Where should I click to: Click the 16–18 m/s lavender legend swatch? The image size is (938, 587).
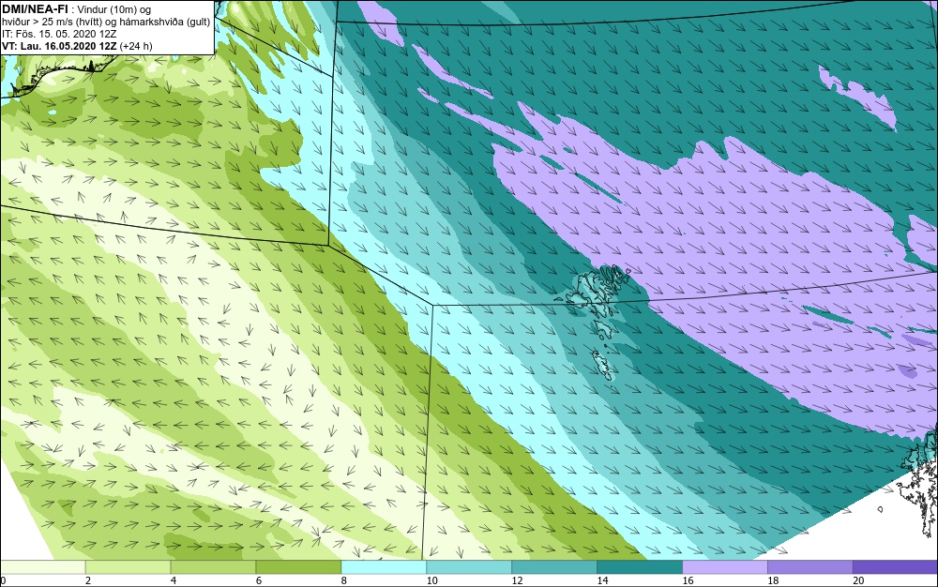(x=724, y=566)
